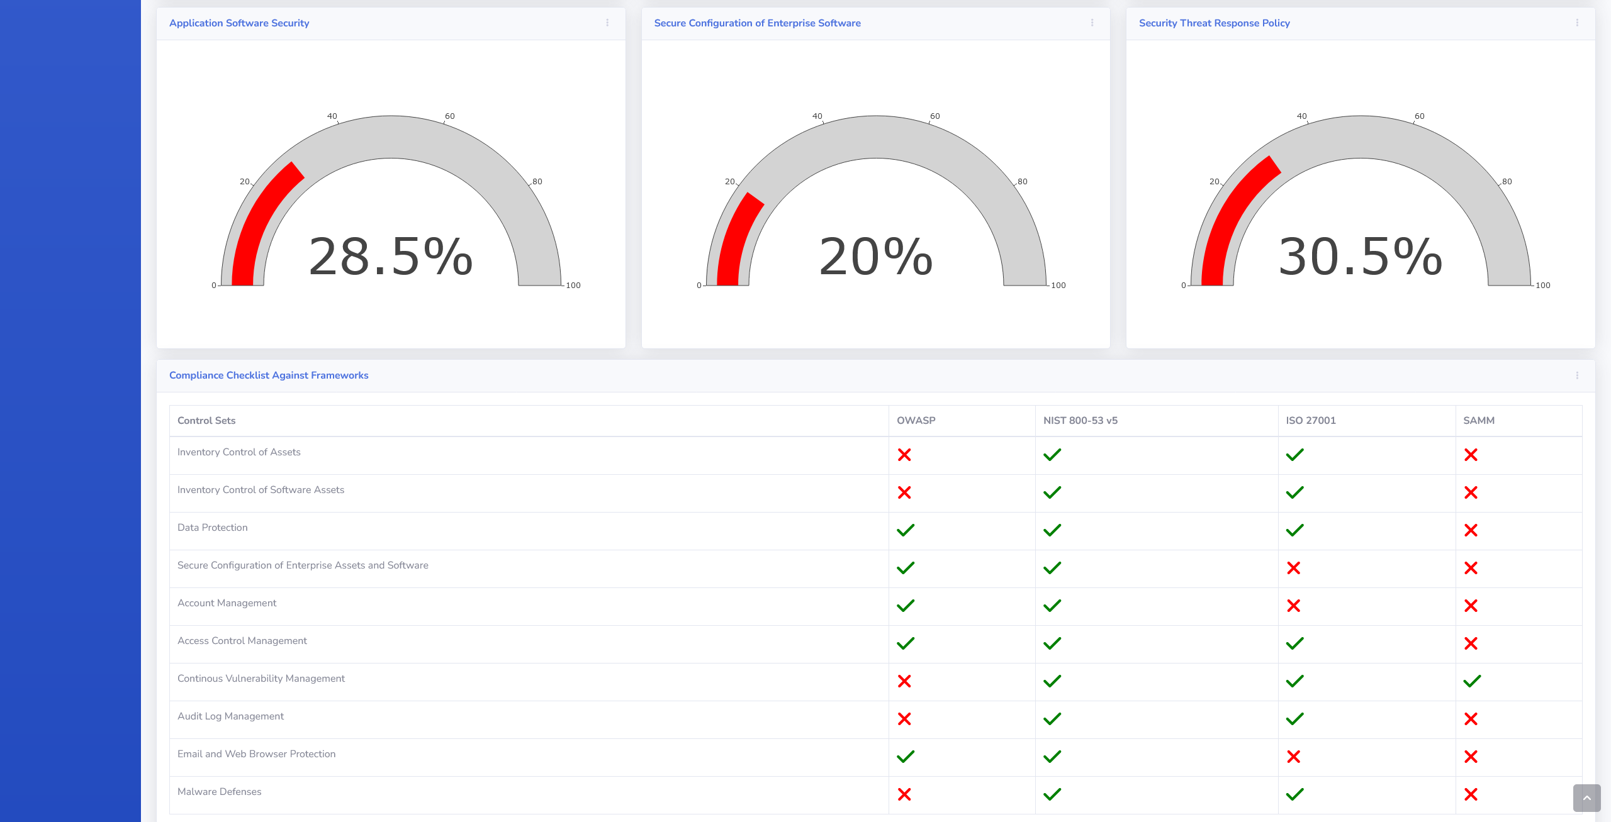The width and height of the screenshot is (1611, 822).
Task: Click Application Software Security card title
Action: 239,23
